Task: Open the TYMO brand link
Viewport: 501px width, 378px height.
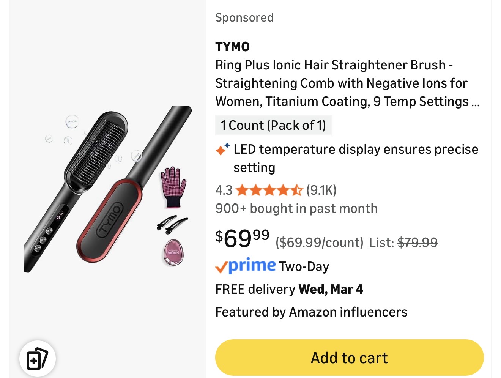Action: pyautogui.click(x=232, y=47)
